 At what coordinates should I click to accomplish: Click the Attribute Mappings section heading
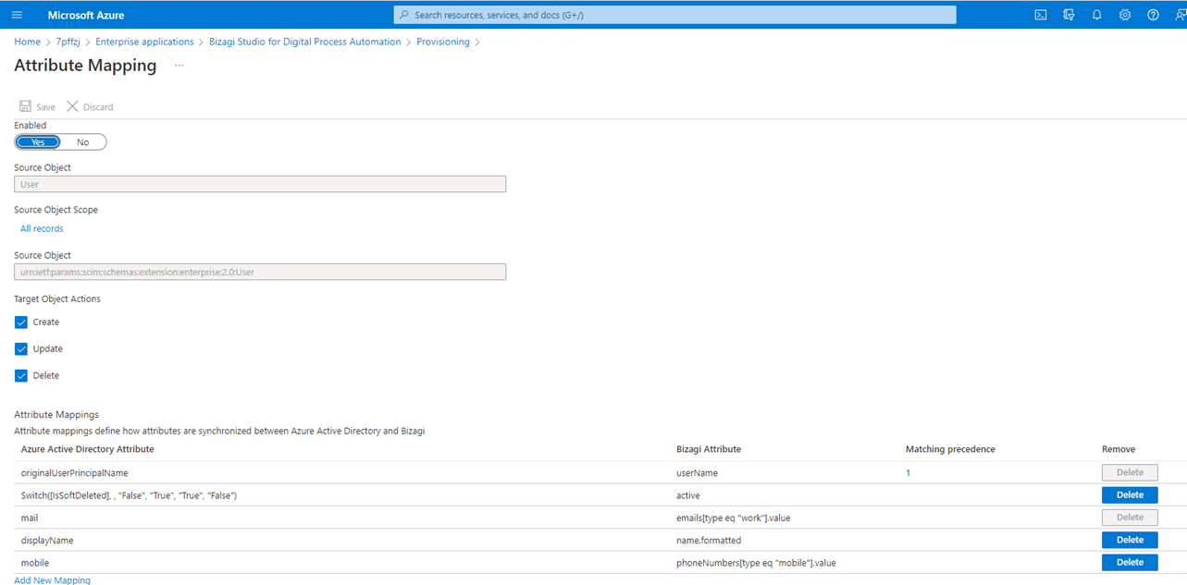[x=56, y=415]
